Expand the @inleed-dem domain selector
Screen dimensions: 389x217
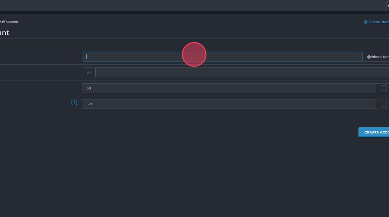point(377,57)
